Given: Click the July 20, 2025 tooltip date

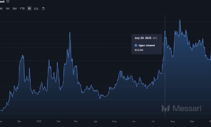Looking at the screenshot, I should tap(143, 38).
